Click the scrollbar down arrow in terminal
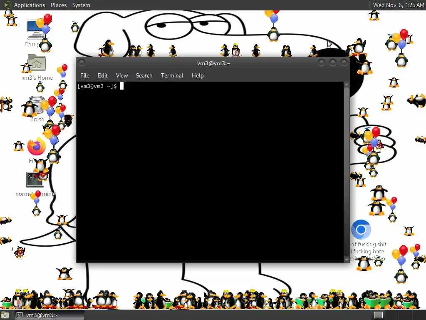The image size is (426, 320). (347, 260)
